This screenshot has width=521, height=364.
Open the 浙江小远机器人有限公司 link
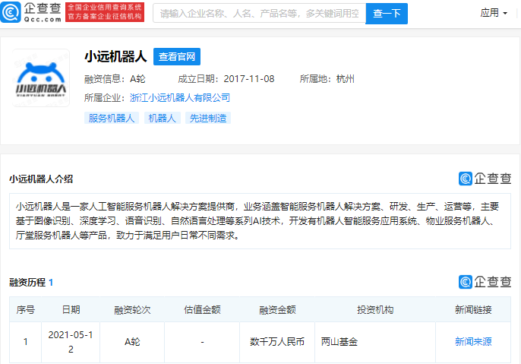point(180,98)
